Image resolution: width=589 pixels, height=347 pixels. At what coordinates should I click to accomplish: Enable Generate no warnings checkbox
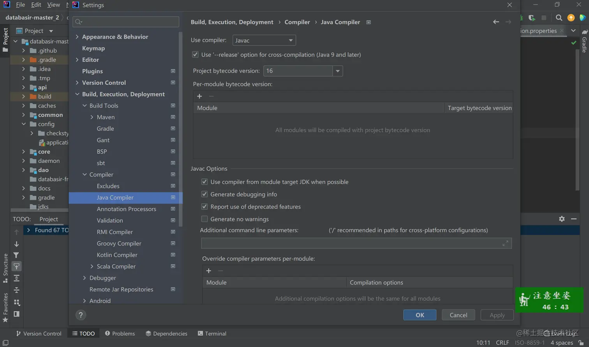(205, 219)
